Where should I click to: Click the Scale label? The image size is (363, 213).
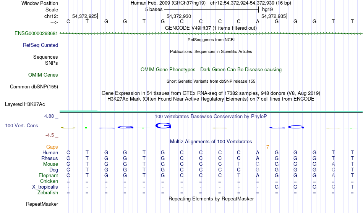coord(52,10)
